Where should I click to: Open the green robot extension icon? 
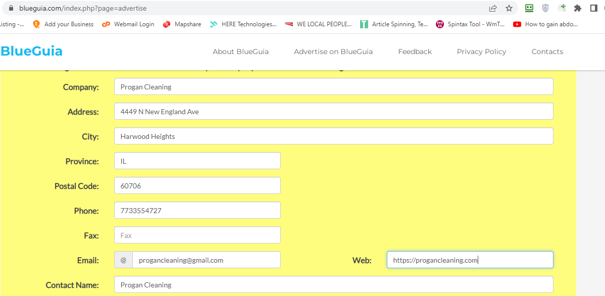[x=529, y=8]
